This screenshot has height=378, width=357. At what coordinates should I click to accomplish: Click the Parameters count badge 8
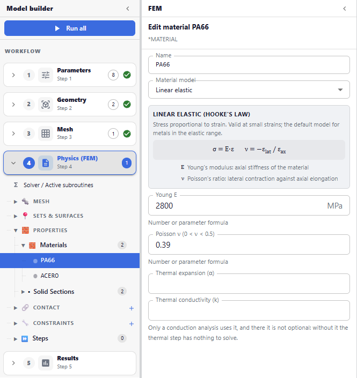pos(113,75)
